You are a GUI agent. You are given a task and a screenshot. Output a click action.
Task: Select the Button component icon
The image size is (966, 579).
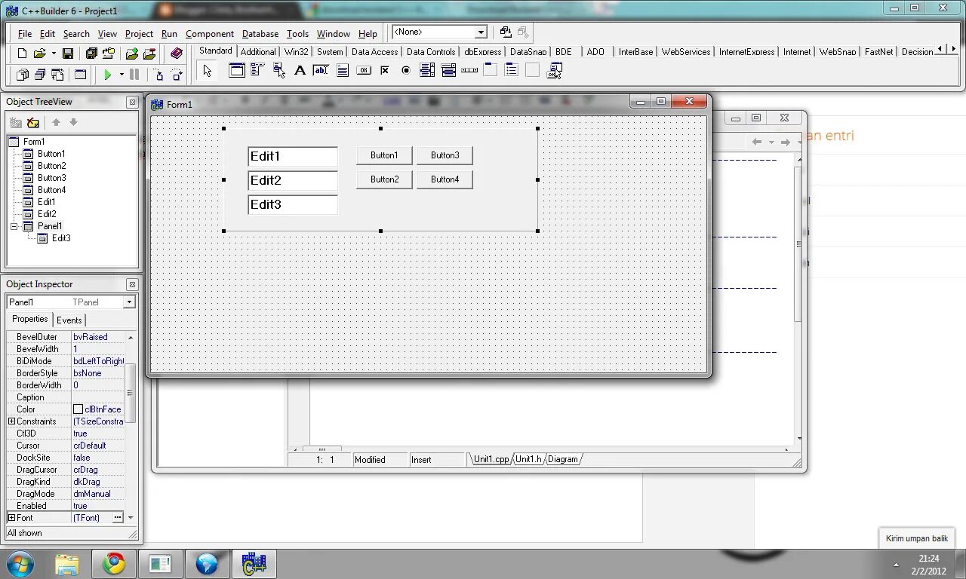point(363,70)
